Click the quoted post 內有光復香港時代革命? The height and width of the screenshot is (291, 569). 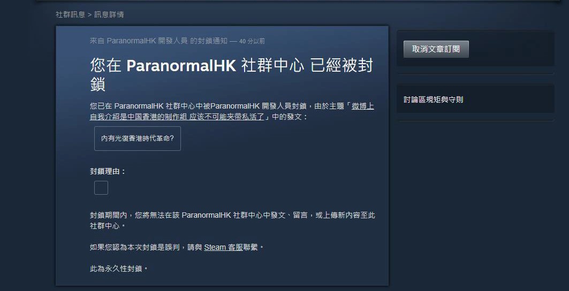pyautogui.click(x=137, y=138)
